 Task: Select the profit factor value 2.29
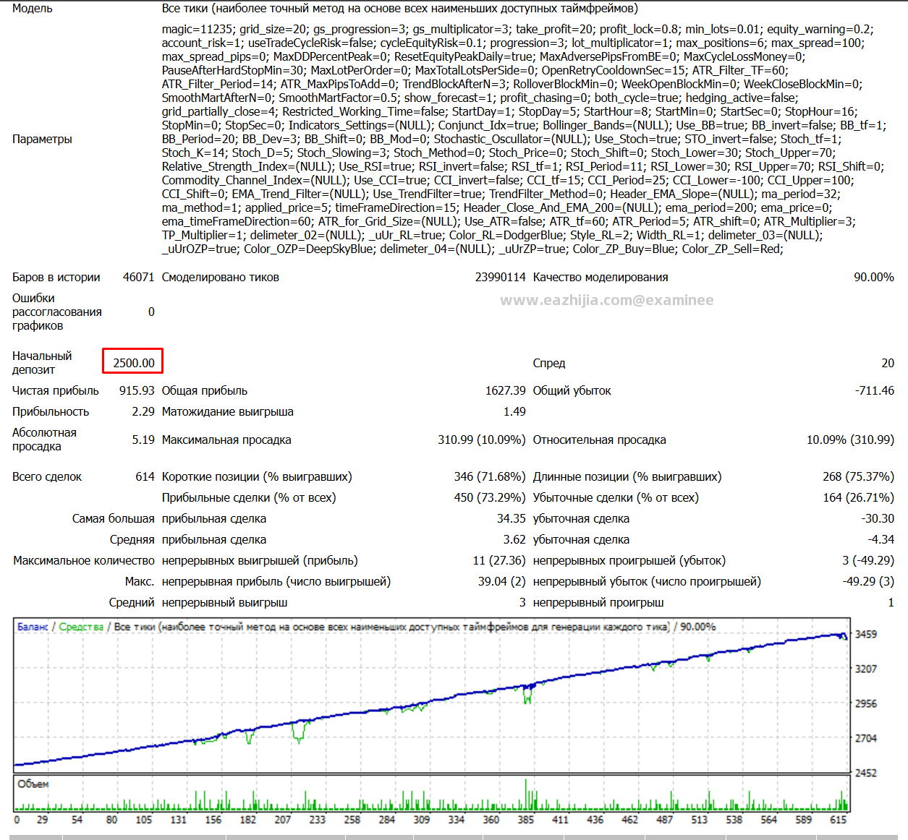(143, 411)
